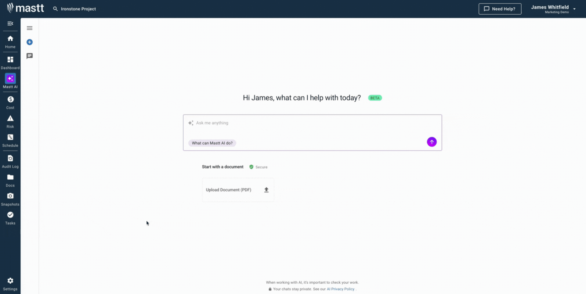Open the Dashboard
The image size is (586, 294).
[x=10, y=62]
